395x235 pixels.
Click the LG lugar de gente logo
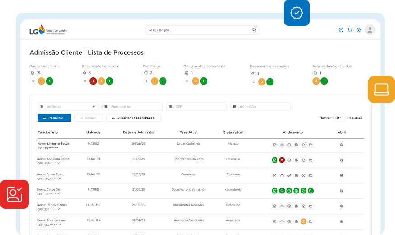48,30
